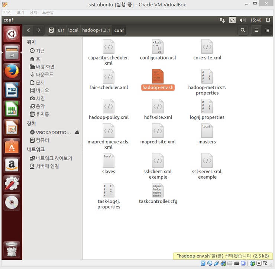
Task: Navigate to hadoop-1.2.1 in path bar
Action: [x=96, y=30]
